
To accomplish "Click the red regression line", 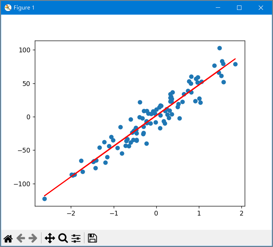I will coord(140,127).
